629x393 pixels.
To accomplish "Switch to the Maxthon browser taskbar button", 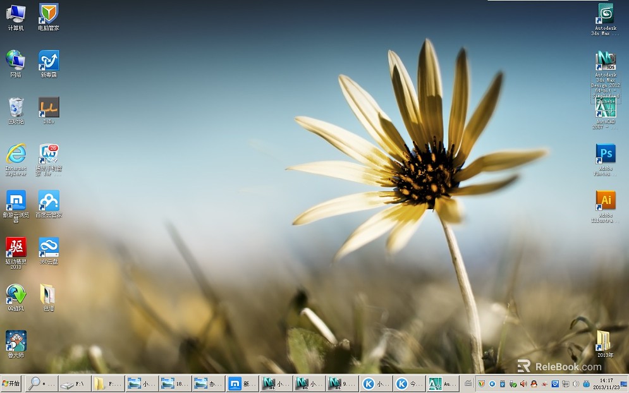I will (x=243, y=384).
